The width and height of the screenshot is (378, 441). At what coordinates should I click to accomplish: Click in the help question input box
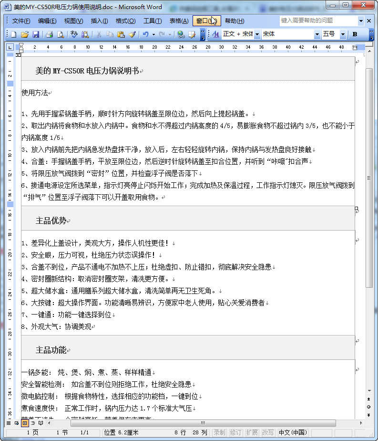319,21
